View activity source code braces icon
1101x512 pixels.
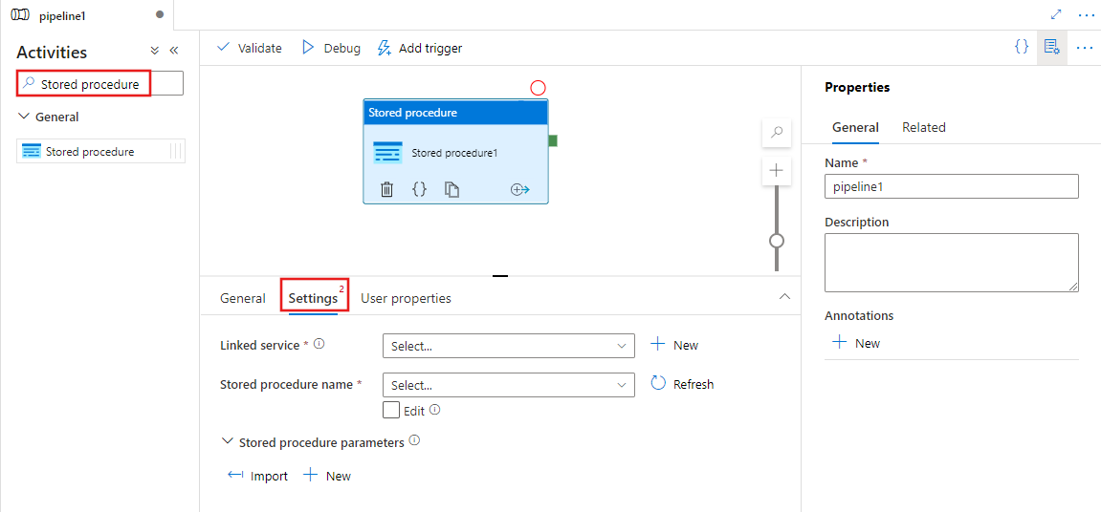[x=419, y=189]
